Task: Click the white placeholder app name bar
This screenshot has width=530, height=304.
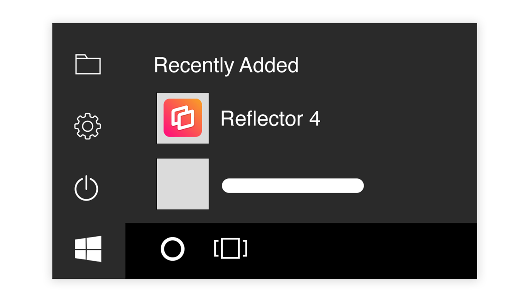Action: [293, 186]
